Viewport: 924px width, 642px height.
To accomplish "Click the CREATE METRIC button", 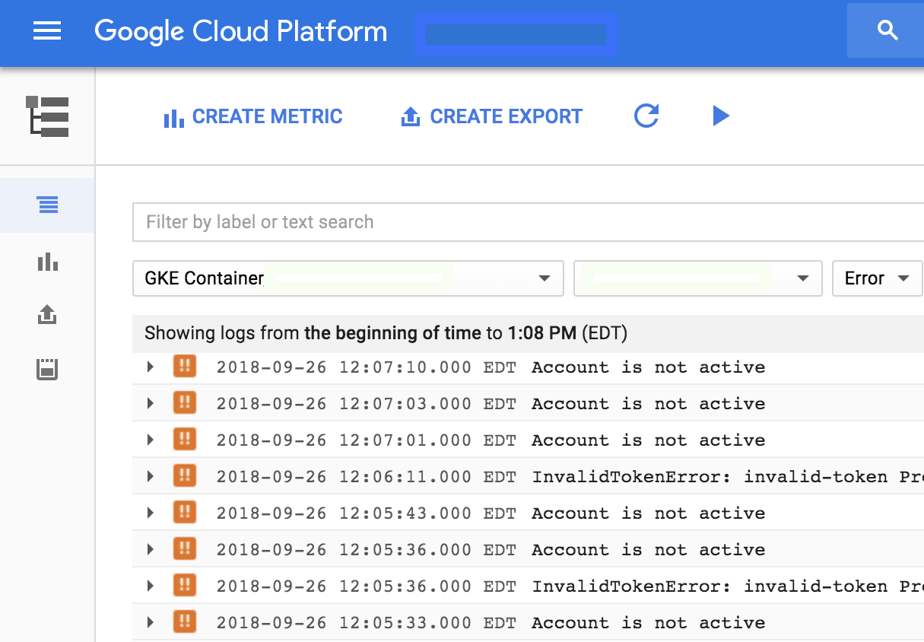I will (x=253, y=116).
